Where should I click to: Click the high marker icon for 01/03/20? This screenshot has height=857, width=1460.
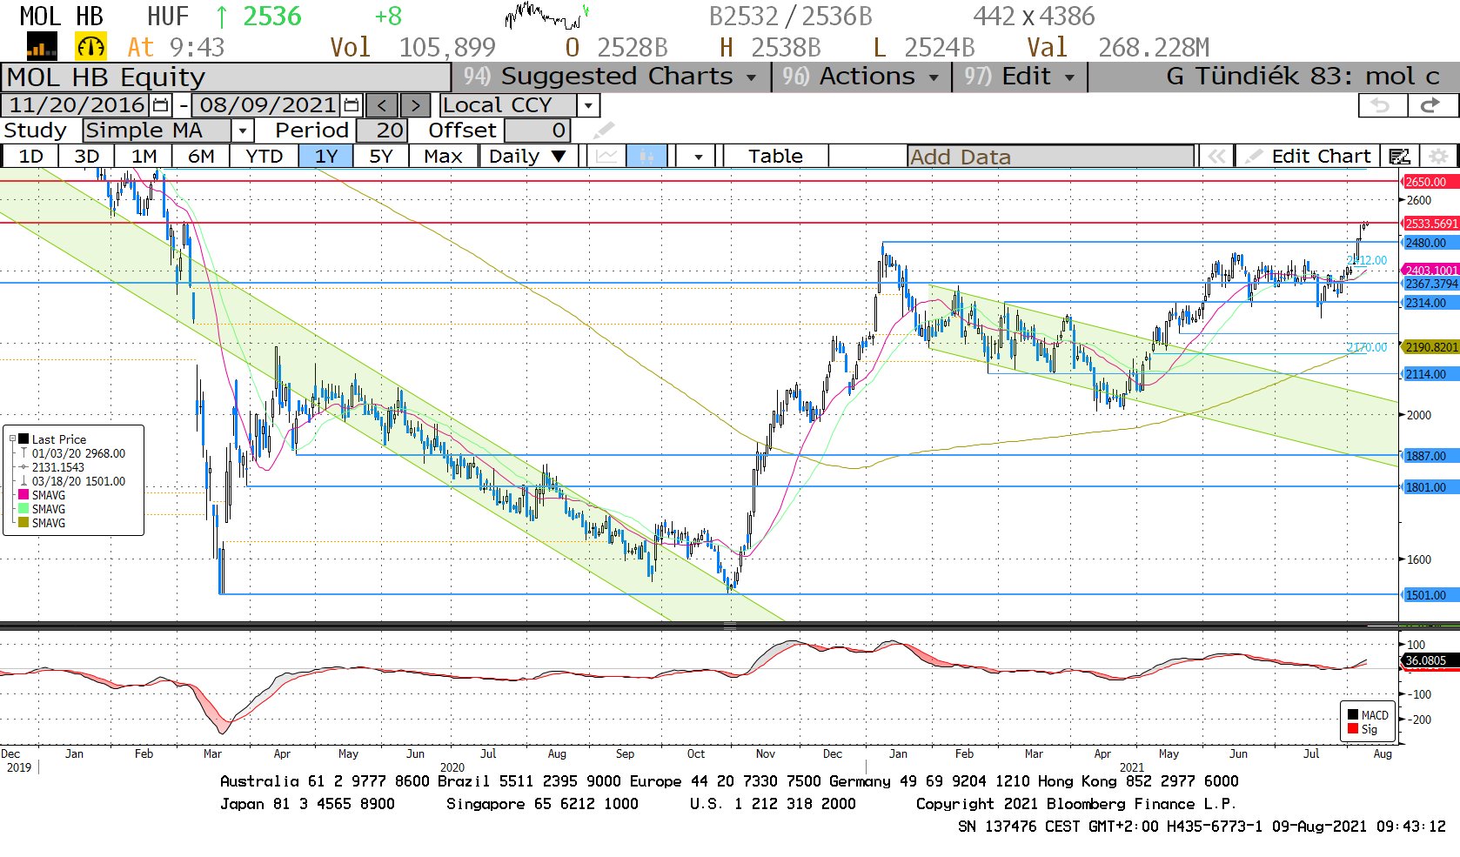[x=24, y=453]
